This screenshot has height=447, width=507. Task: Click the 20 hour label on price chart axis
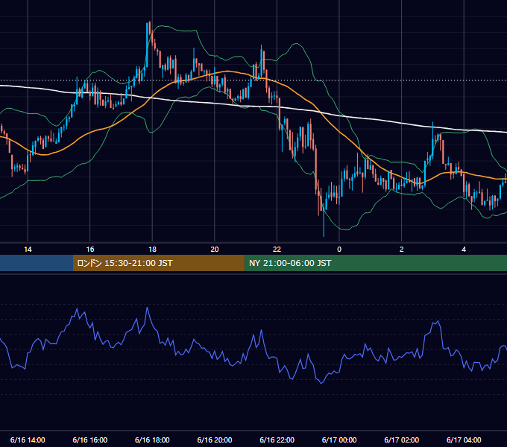tap(215, 250)
